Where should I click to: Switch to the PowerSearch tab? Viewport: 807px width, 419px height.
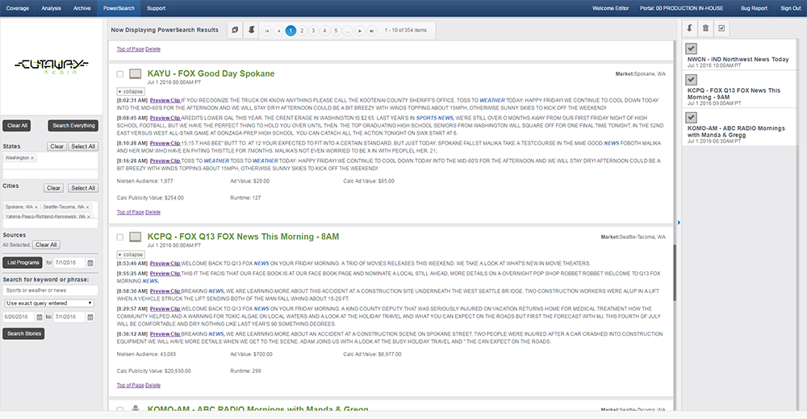[119, 8]
